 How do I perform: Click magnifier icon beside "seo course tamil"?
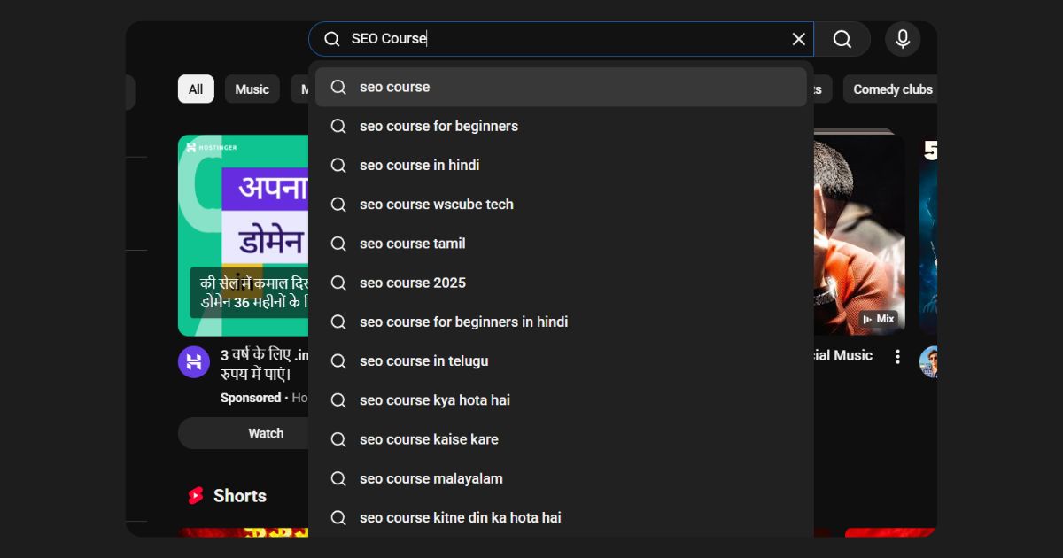point(338,244)
